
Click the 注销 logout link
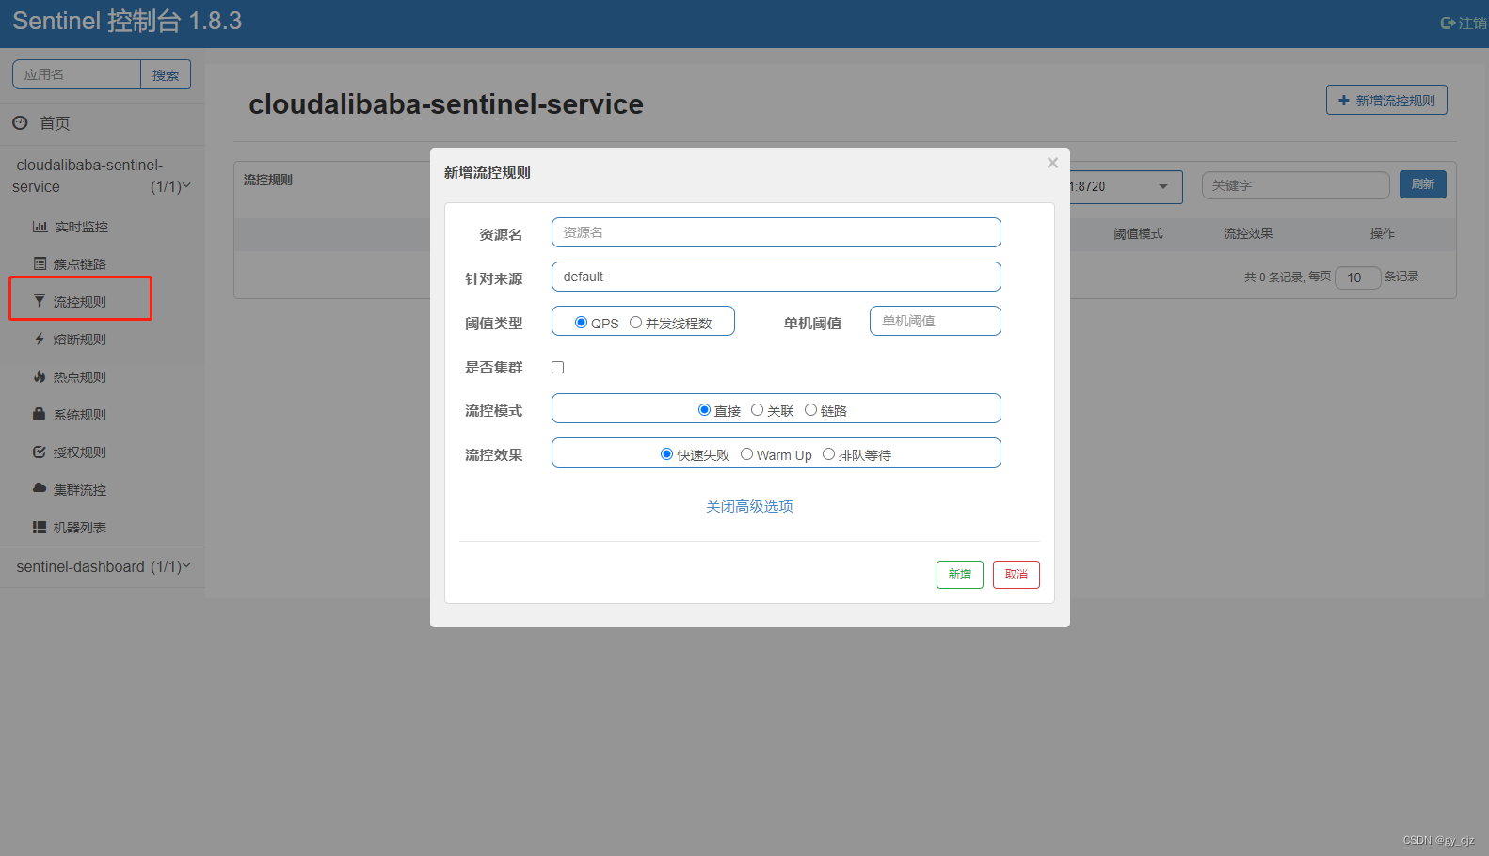click(1465, 23)
